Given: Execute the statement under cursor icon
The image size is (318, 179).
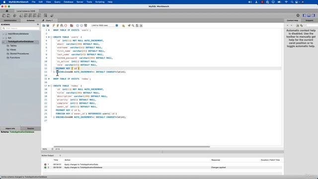Looking at the screenshot, I should (x=58, y=25).
